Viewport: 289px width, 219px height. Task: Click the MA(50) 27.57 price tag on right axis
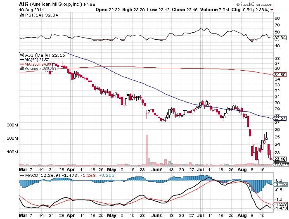pos(280,118)
